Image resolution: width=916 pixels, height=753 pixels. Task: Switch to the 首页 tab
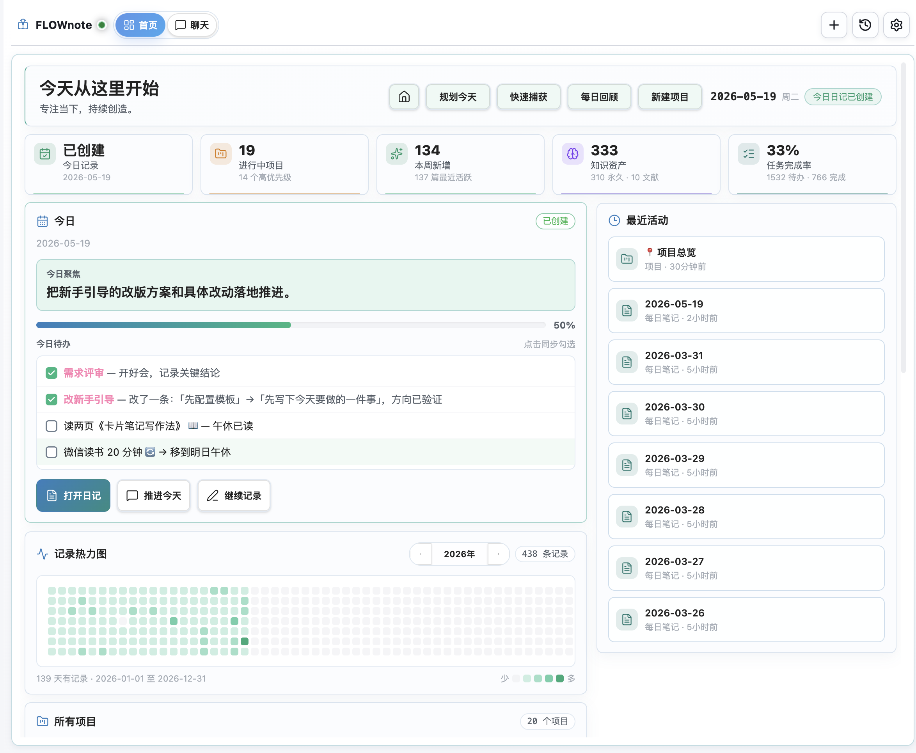(x=140, y=25)
